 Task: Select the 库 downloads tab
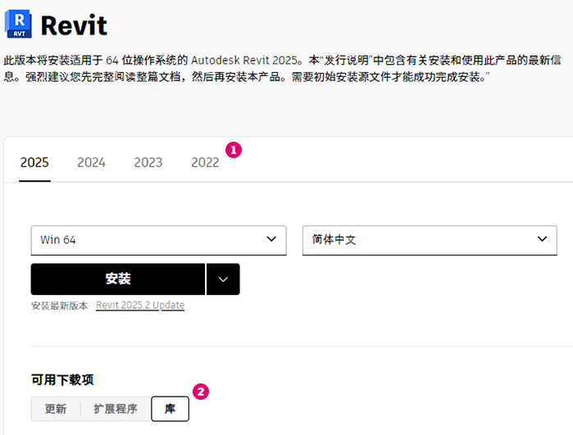tap(170, 409)
